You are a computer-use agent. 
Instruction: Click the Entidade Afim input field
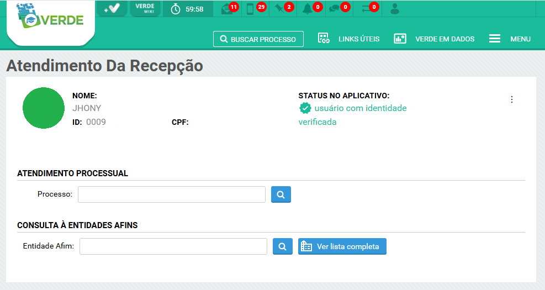point(173,246)
